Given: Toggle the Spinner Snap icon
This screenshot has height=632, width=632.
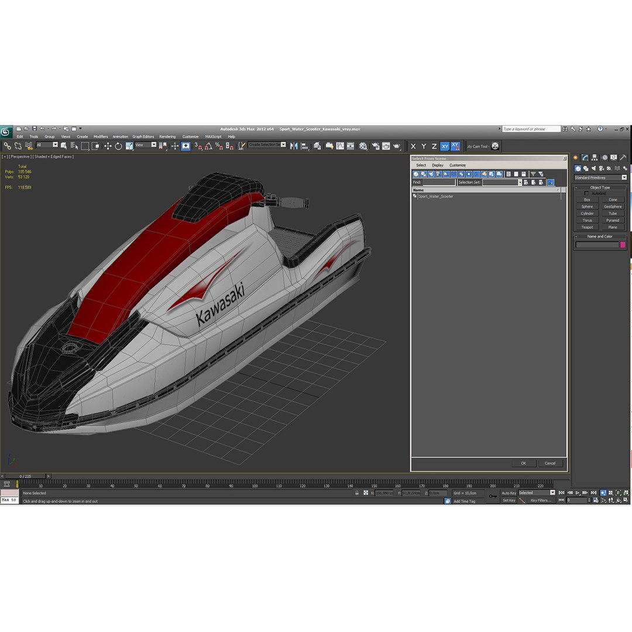Looking at the screenshot, I should click(229, 146).
